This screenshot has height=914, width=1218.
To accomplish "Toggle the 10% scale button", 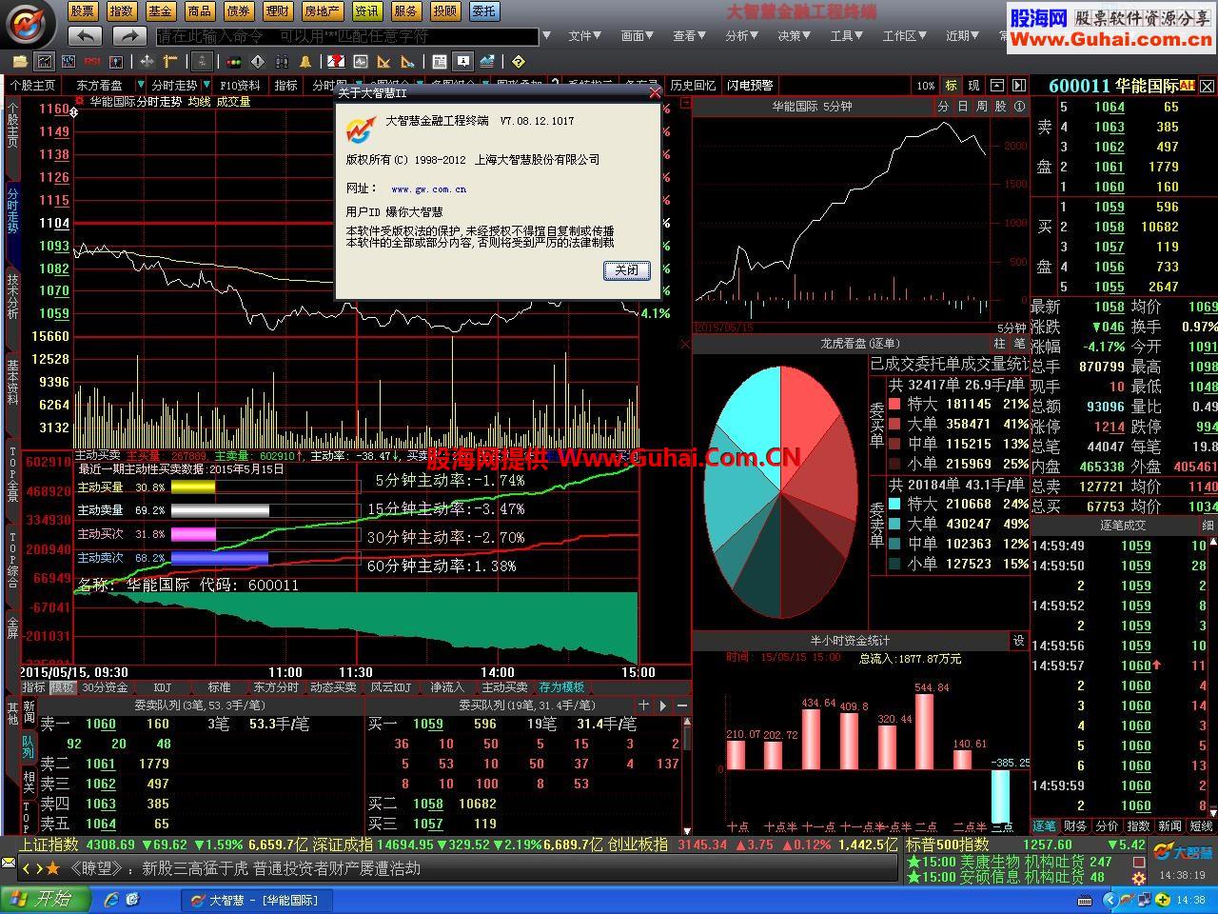I will (926, 86).
